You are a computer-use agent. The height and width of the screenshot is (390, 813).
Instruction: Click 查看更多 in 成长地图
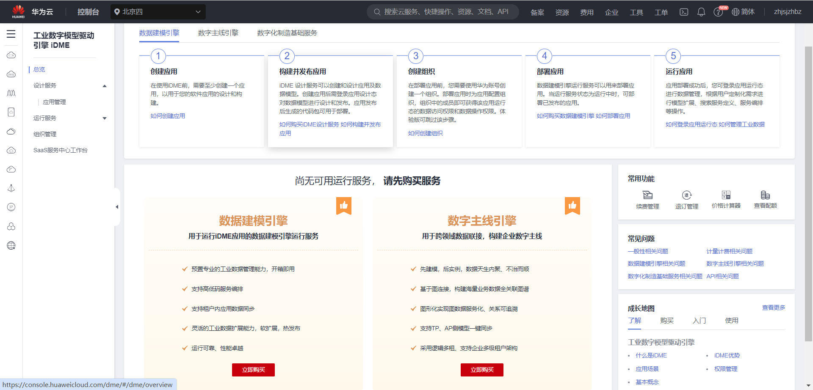pos(774,308)
